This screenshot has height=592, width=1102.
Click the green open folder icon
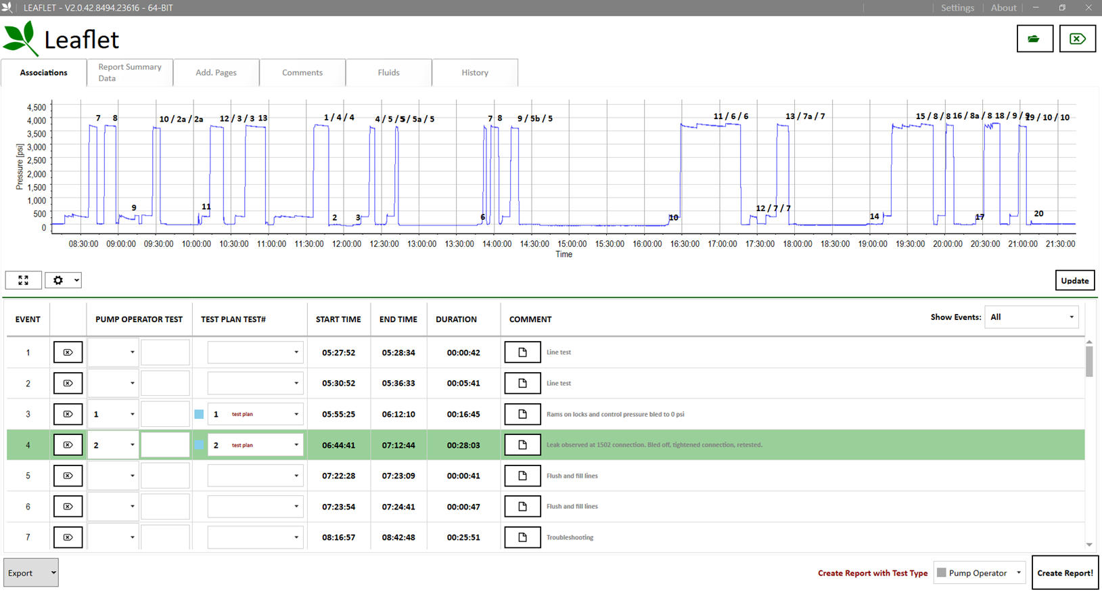[x=1034, y=39]
